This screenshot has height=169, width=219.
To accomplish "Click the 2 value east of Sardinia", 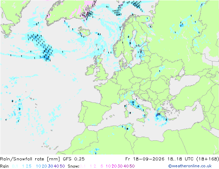I will (x=130, y=113).
